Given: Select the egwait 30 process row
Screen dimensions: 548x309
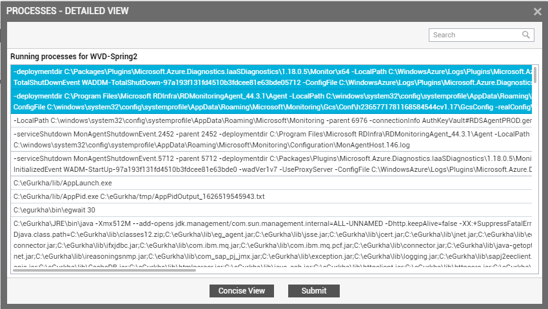Looking at the screenshot, I should coord(271,211).
